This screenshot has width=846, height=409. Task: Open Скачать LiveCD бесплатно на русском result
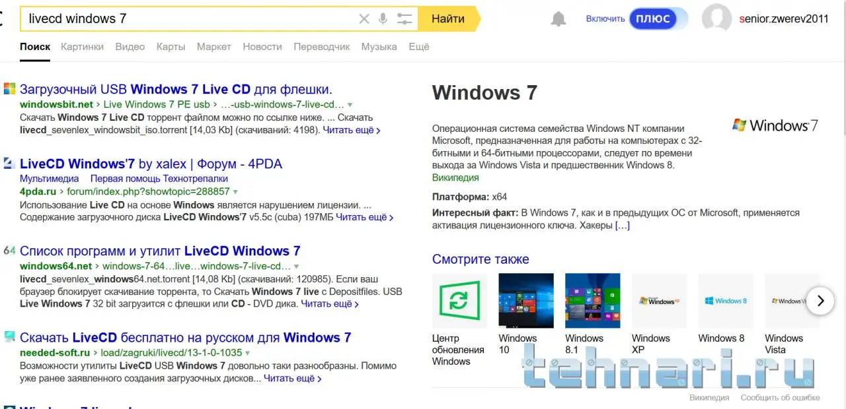(x=185, y=338)
